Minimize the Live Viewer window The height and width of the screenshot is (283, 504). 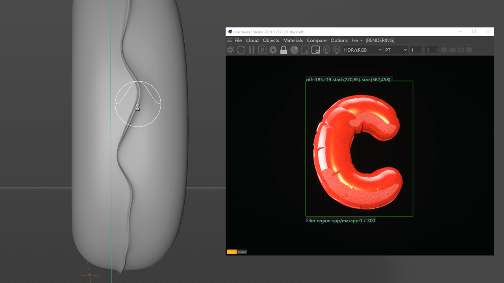pos(460,32)
